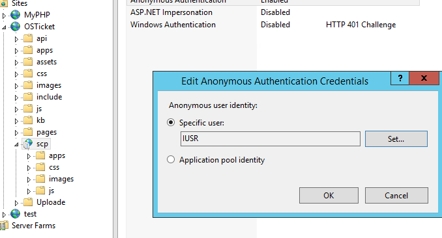Click the api folder icon under OSTicket
Image resolution: width=442 pixels, height=238 pixels.
(28, 38)
